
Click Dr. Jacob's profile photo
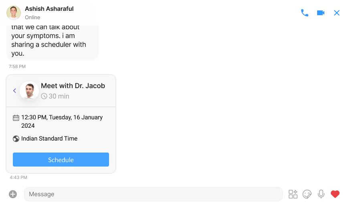[x=29, y=91]
